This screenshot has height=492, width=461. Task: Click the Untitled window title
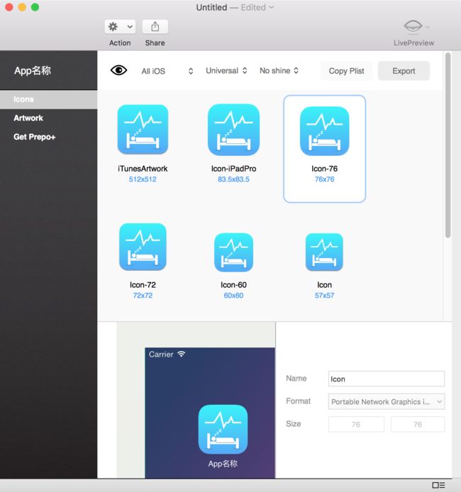211,7
